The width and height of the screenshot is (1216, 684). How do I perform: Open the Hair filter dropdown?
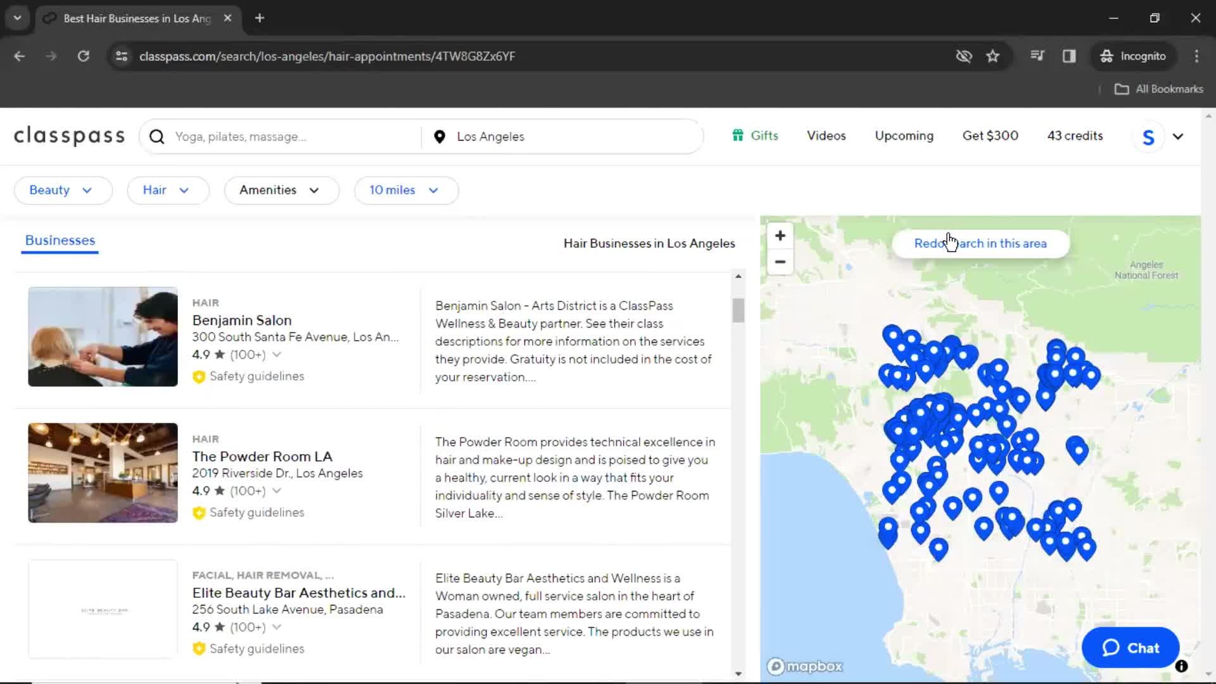[168, 191]
